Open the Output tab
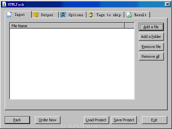Screen dimensions: 172x129 point(45,15)
